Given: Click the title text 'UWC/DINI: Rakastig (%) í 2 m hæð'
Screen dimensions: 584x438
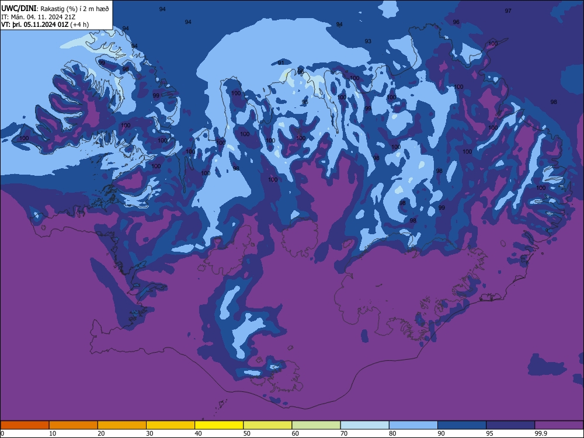Looking at the screenshot, I should [x=55, y=9].
